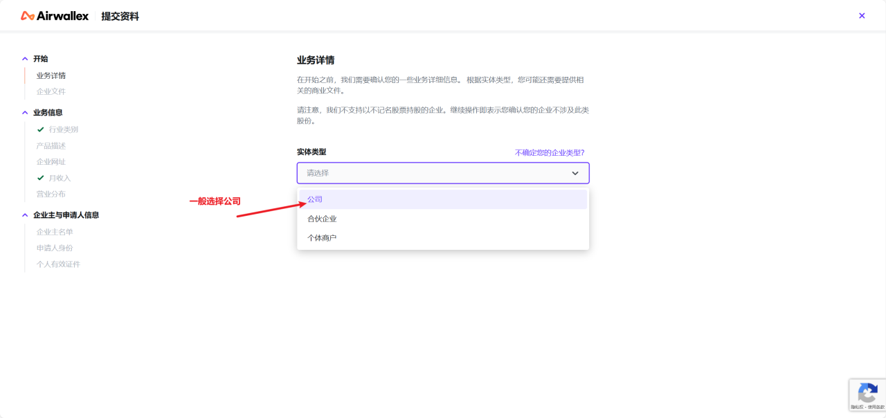Click the 请选择 entity type field
Image resolution: width=886 pixels, height=418 pixels.
tap(429, 173)
